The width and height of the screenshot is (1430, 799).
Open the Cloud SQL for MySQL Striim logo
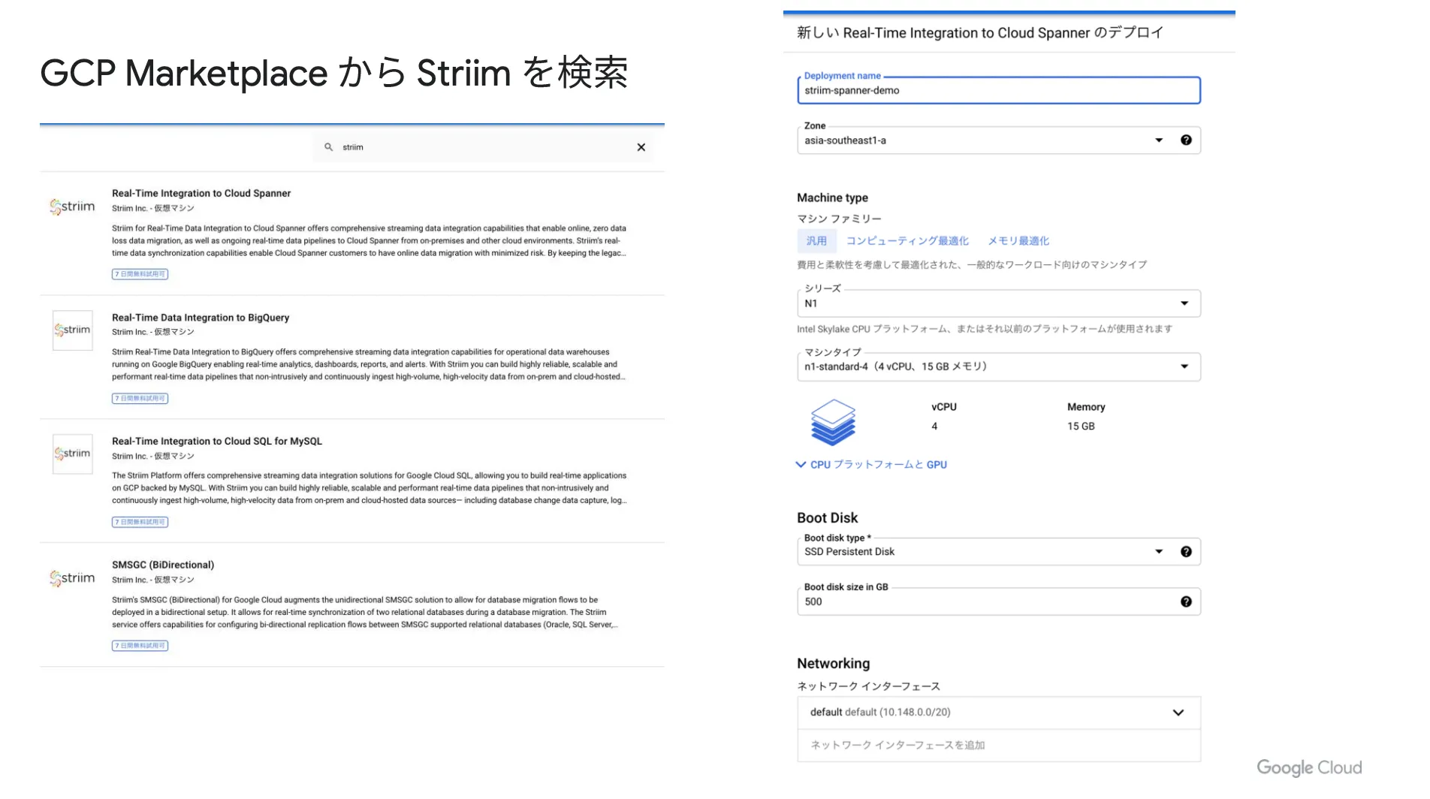tap(73, 454)
